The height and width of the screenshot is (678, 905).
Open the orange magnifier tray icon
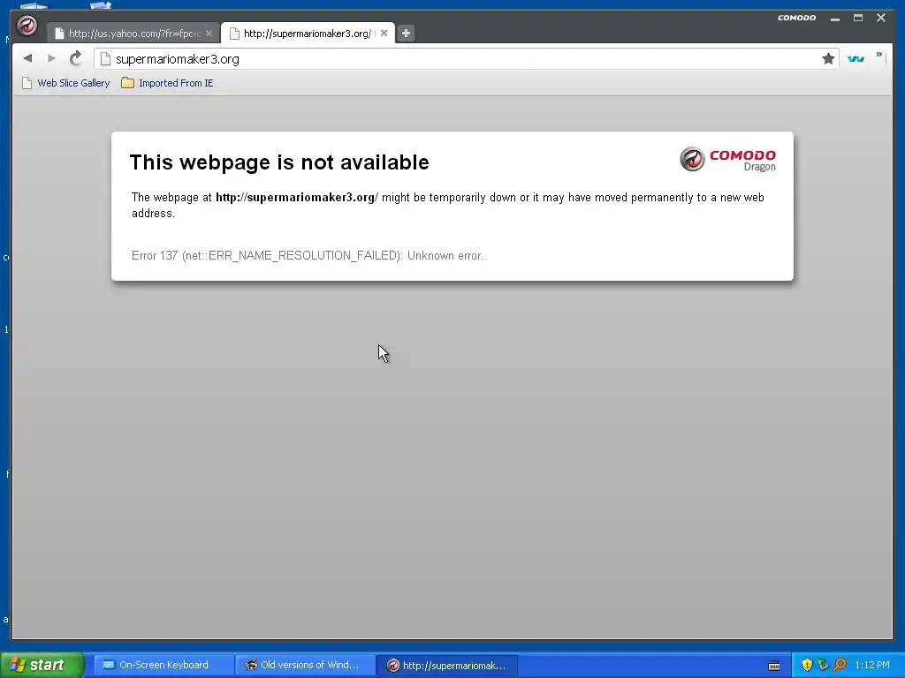coord(840,665)
